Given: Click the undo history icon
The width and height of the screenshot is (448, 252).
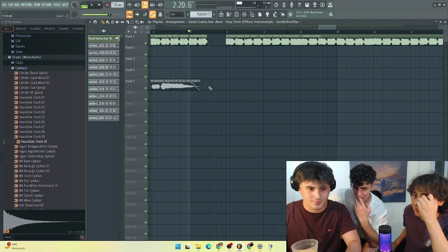Looking at the screenshot, I should click(x=276, y=5).
